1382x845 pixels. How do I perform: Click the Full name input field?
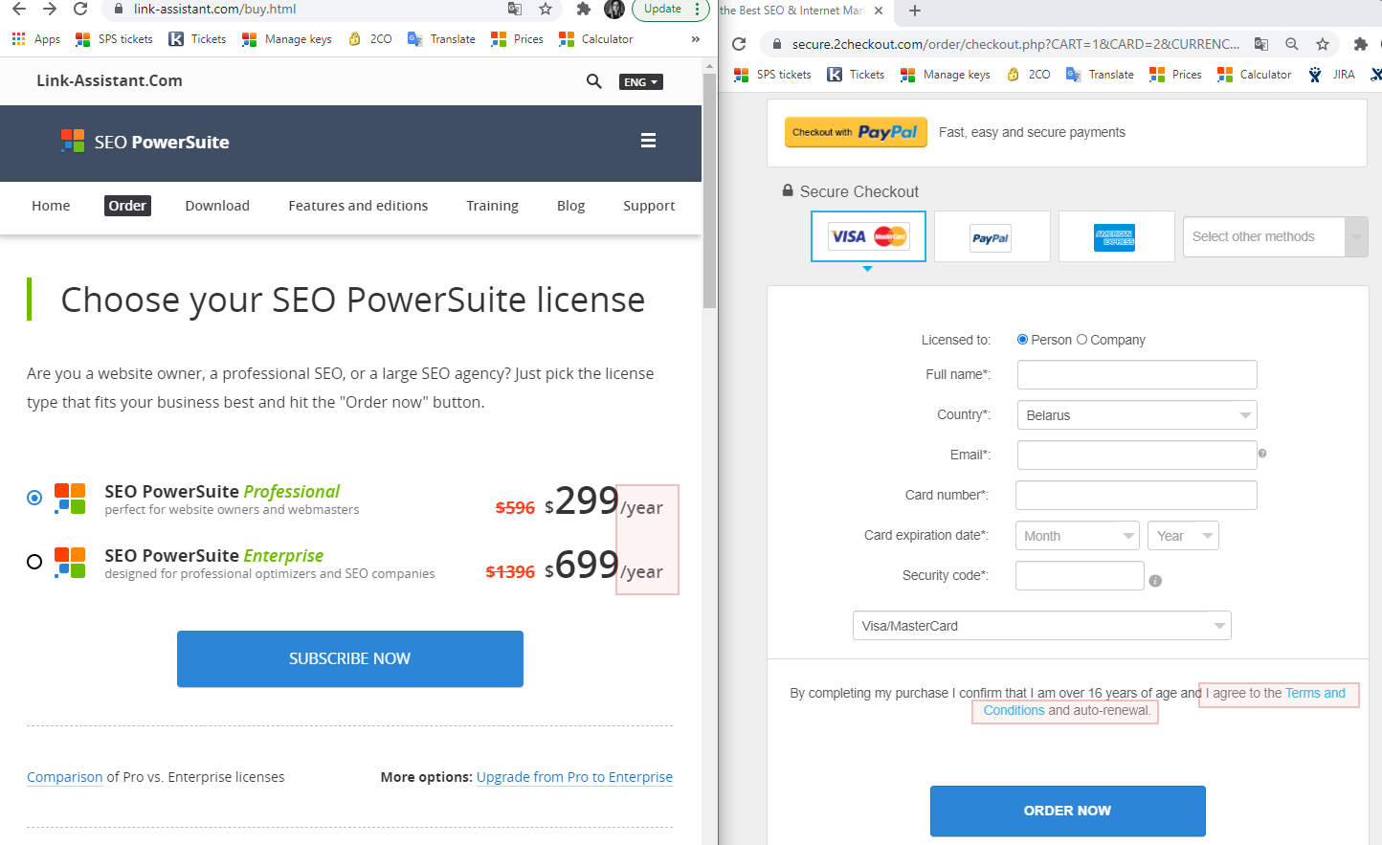(1137, 374)
